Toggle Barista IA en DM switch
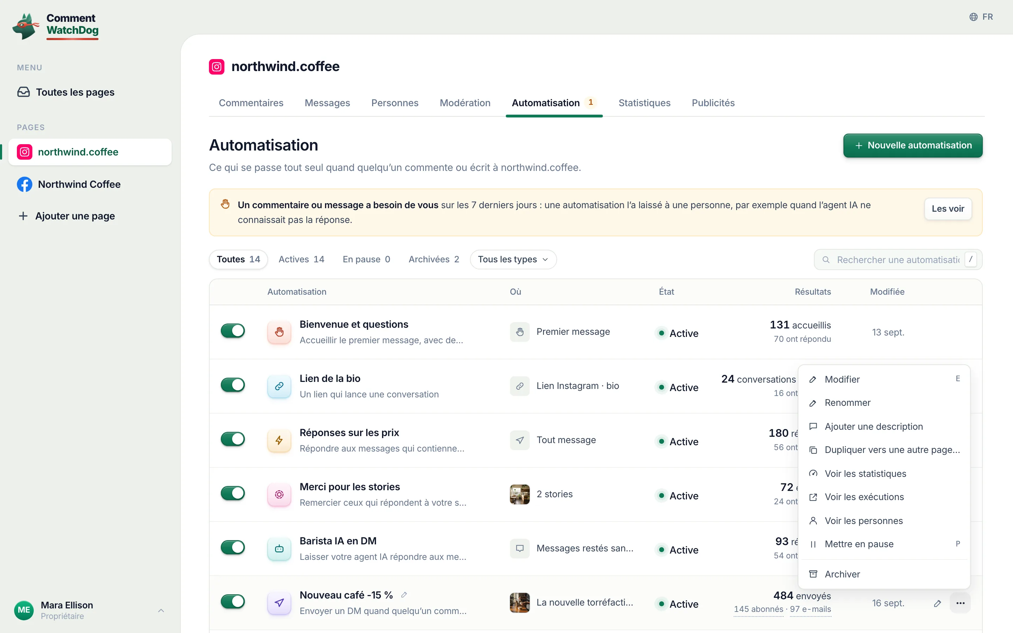Screen dimensions: 1013x633 point(233,547)
